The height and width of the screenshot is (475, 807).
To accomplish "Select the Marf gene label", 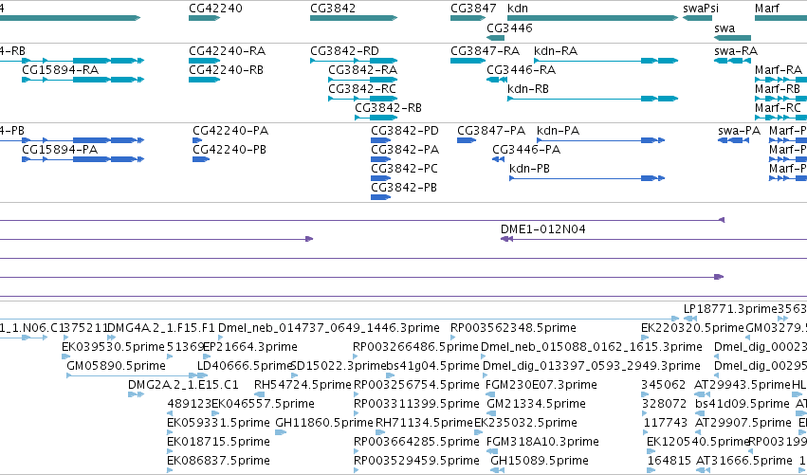I will (767, 9).
